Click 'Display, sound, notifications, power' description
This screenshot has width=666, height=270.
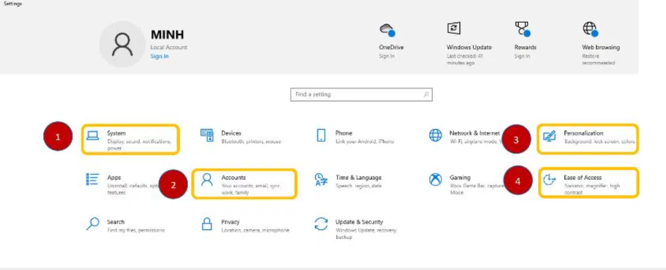pos(139,145)
